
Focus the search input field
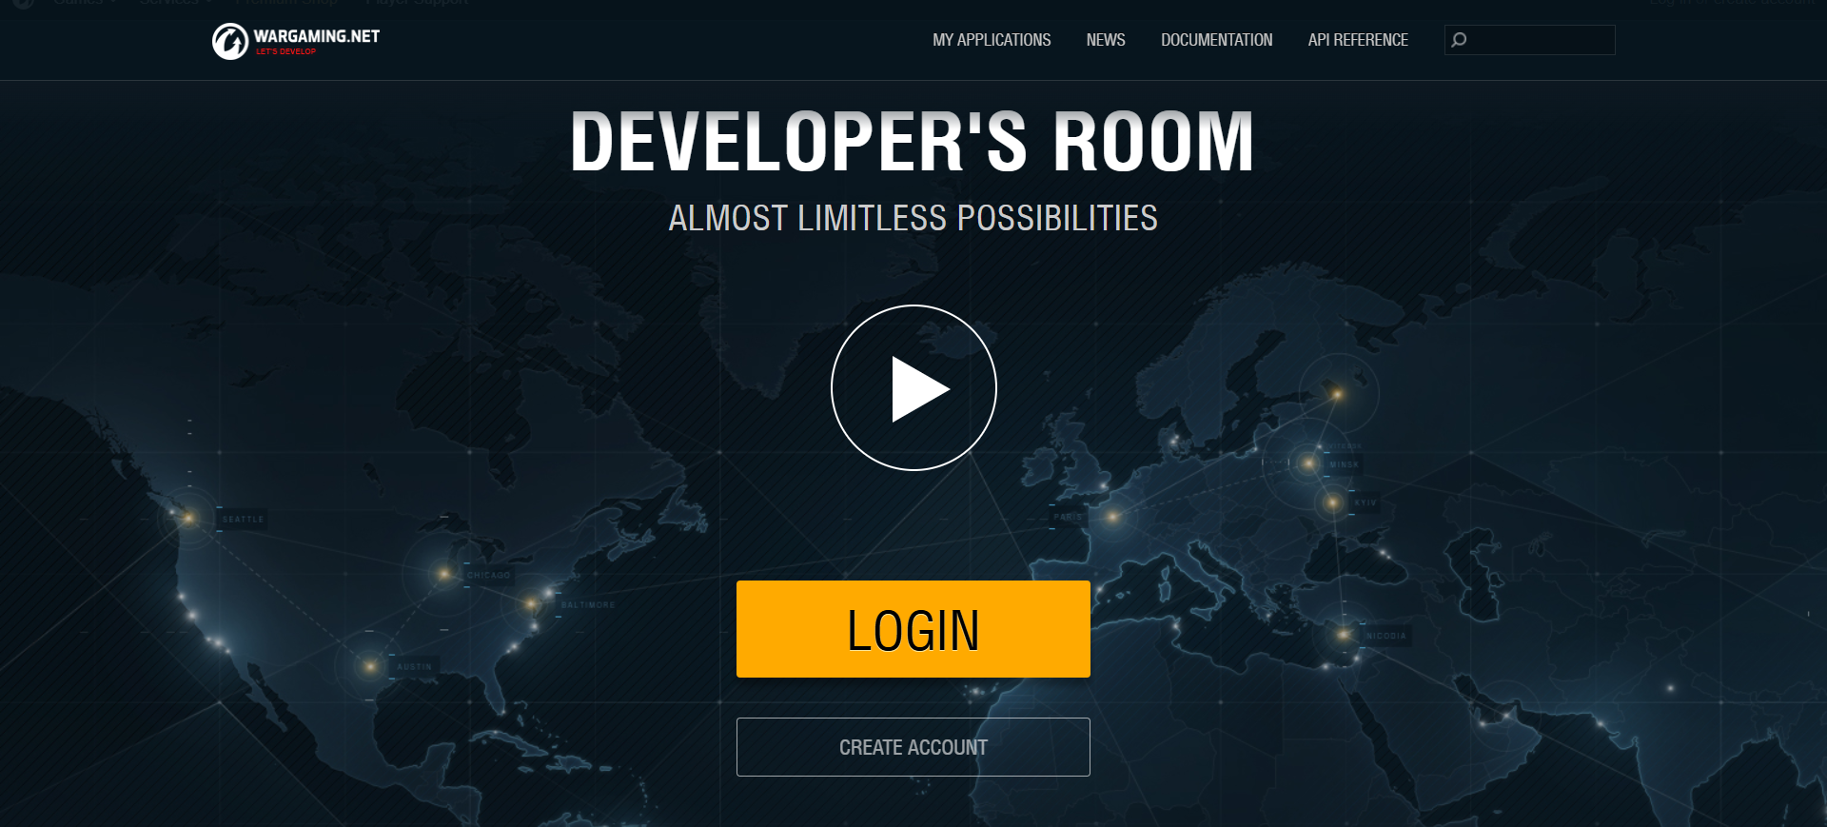[1540, 40]
